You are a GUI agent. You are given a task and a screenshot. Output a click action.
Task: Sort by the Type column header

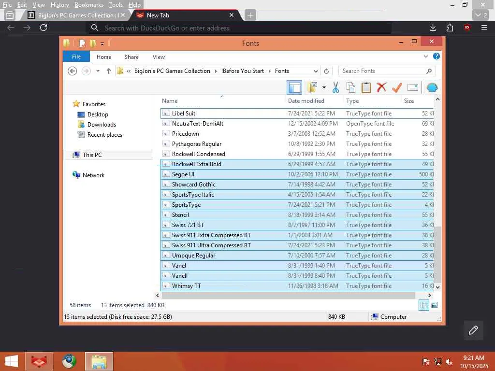point(372,101)
